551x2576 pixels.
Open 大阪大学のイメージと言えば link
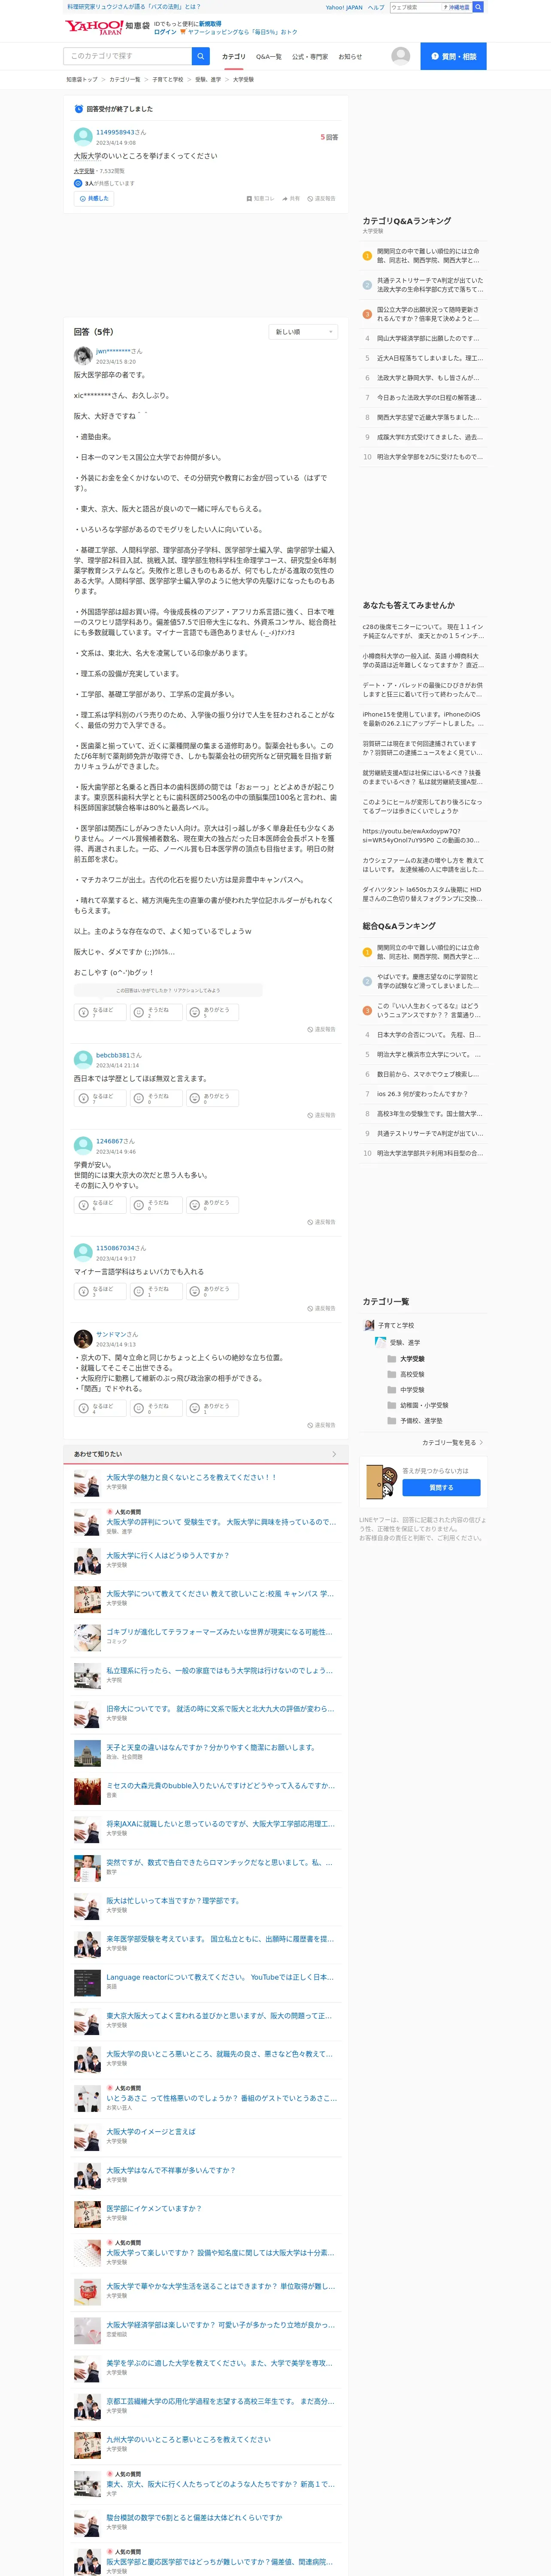click(151, 2131)
